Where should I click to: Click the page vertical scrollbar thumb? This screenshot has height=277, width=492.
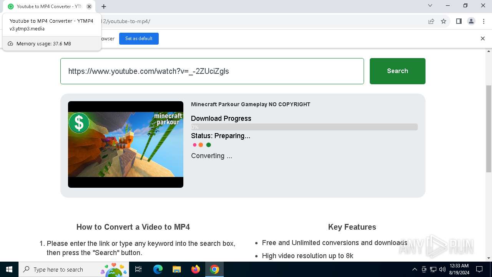pyautogui.click(x=489, y=128)
